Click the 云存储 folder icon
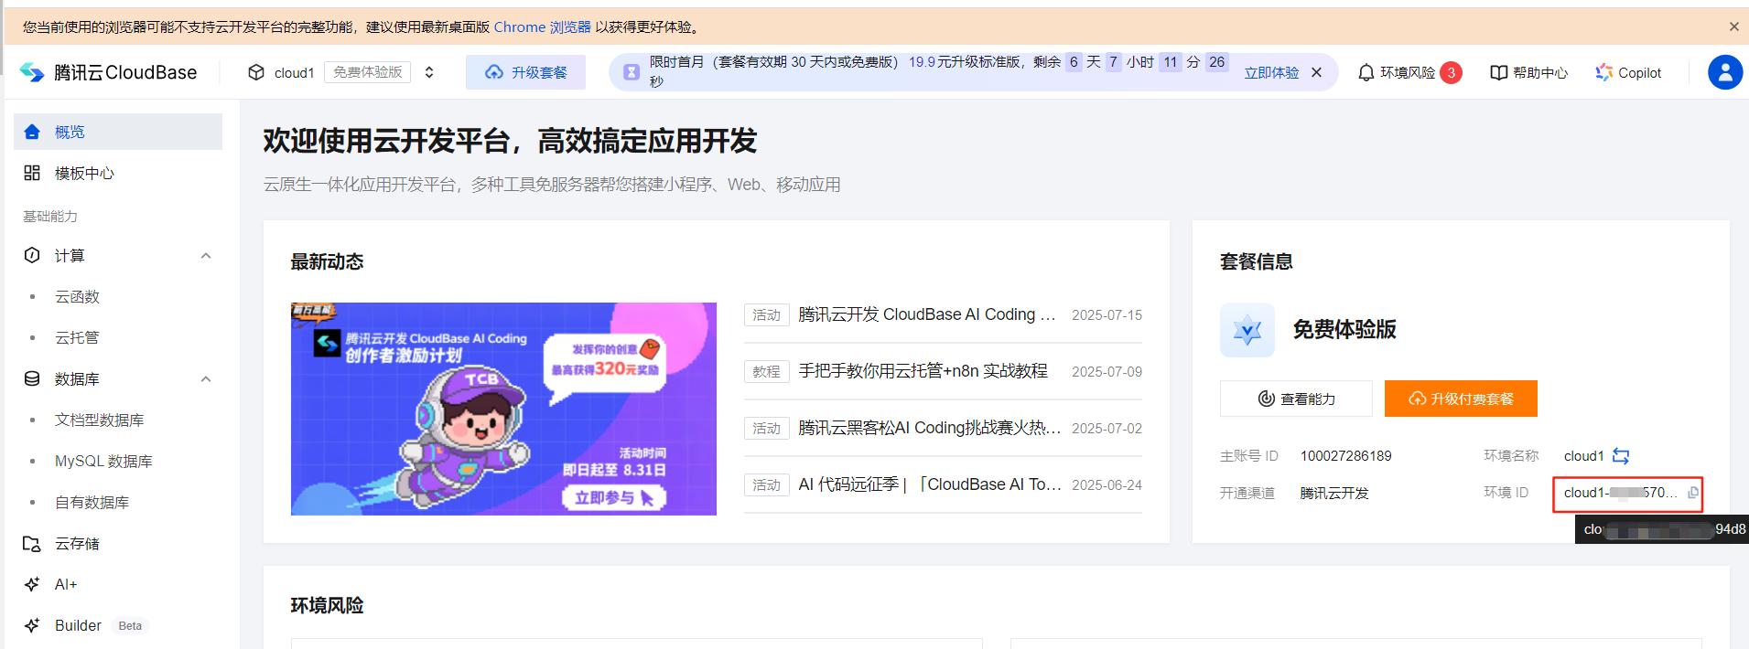The height and width of the screenshot is (649, 1749). pos(32,544)
